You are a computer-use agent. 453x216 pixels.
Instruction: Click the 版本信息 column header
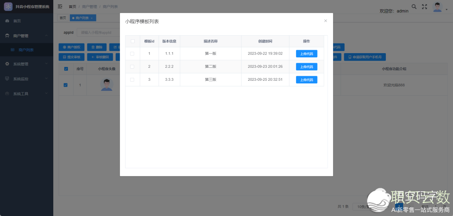(169, 41)
